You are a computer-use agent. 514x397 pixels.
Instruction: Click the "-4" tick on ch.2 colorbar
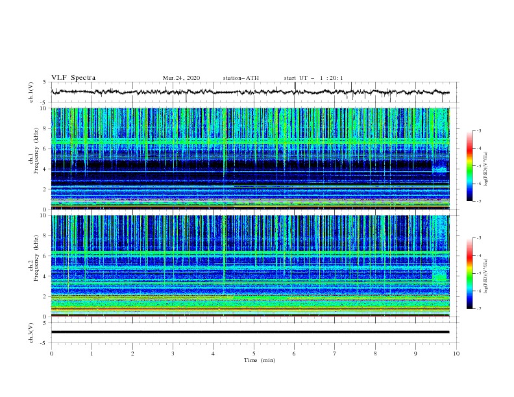479,256
